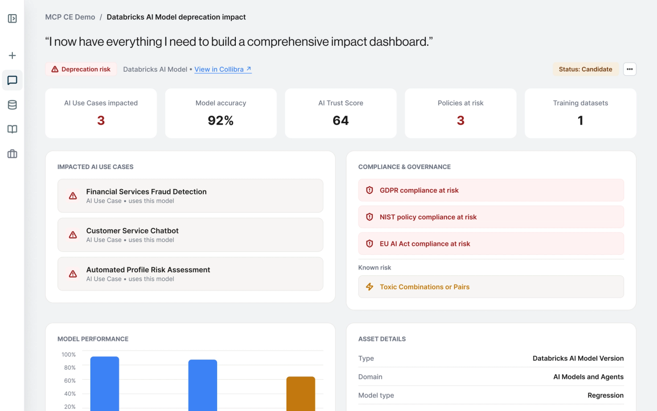Open Automated Profile Risk Assessment use case
657x411 pixels.
point(190,274)
